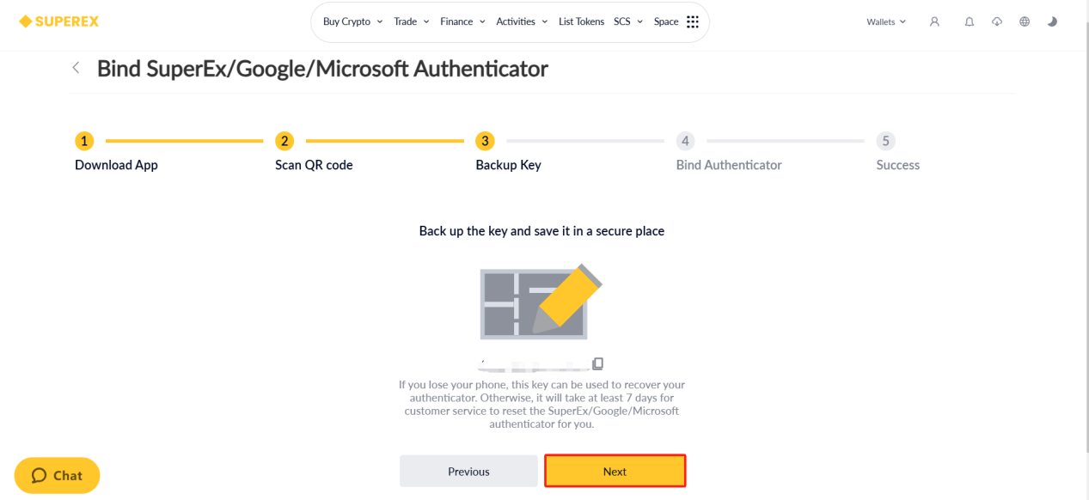Viewport: 1089px width, 500px height.
Task: Go back with the left chevron
Action: (x=76, y=68)
